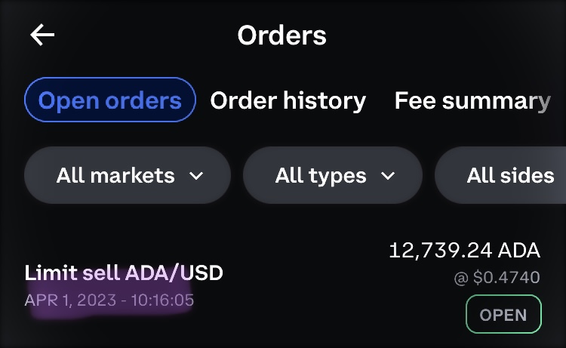Click the All types chevron arrow
Viewport: 566px width, 348px height.
point(388,176)
